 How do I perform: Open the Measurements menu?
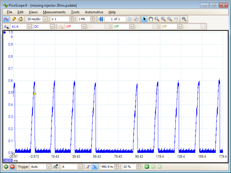(x=54, y=12)
